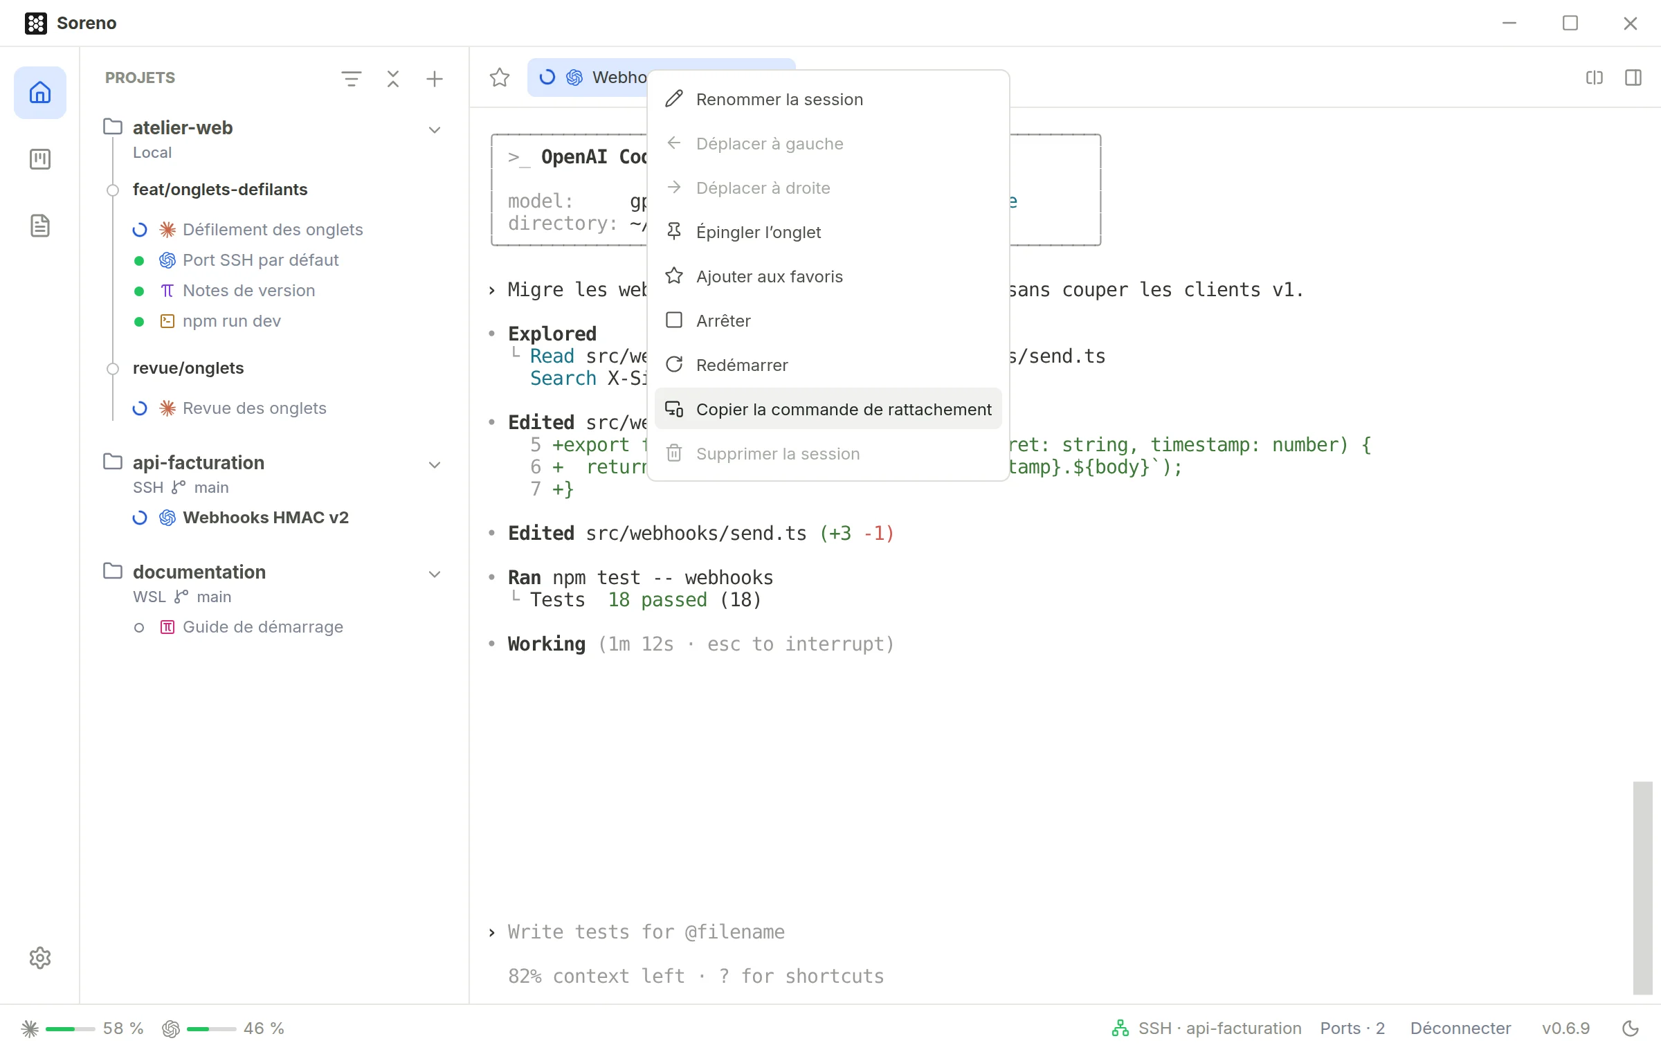This screenshot has height=1052, width=1661.
Task: Click the OpenAI usage icon at 46 %
Action: 171,1028
